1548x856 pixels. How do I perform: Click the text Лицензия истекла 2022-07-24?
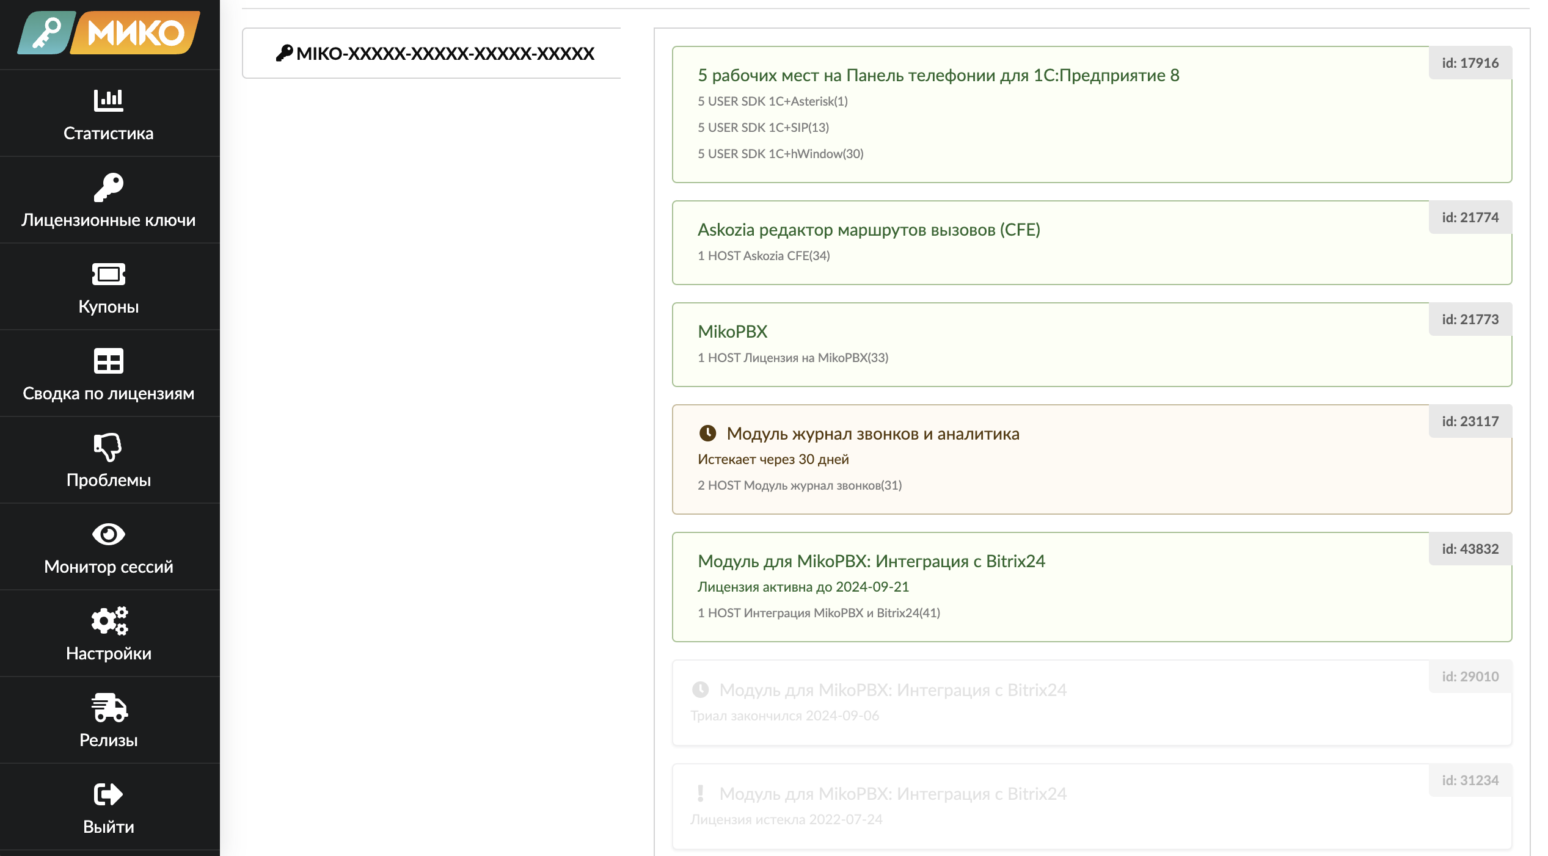[786, 819]
